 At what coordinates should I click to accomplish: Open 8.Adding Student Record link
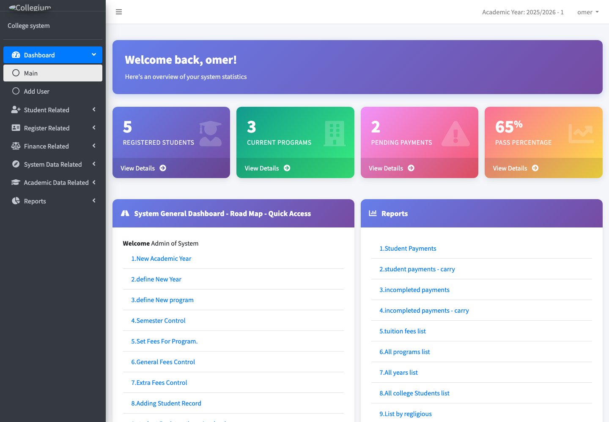[x=166, y=403]
